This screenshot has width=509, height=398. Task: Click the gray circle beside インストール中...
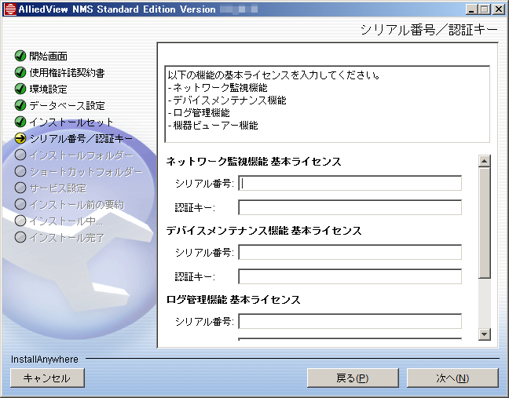pos(20,221)
